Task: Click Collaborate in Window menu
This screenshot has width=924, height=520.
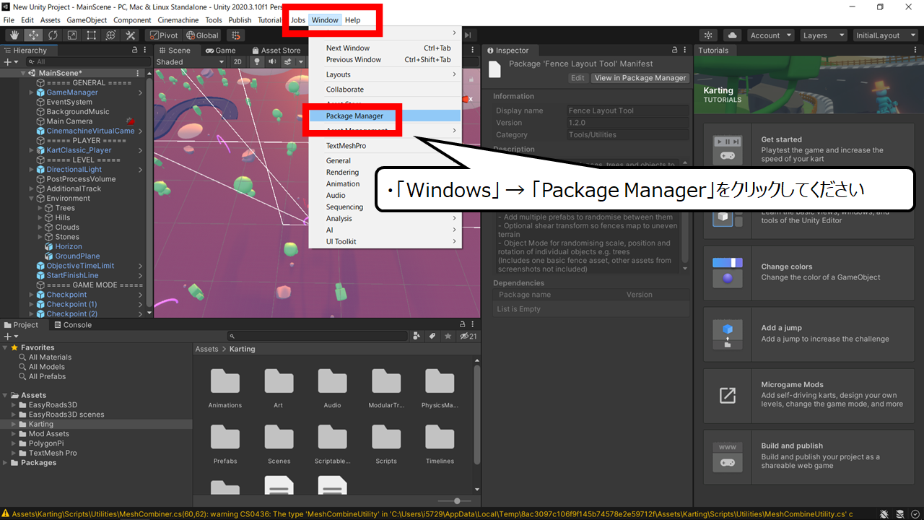Action: 385,90
